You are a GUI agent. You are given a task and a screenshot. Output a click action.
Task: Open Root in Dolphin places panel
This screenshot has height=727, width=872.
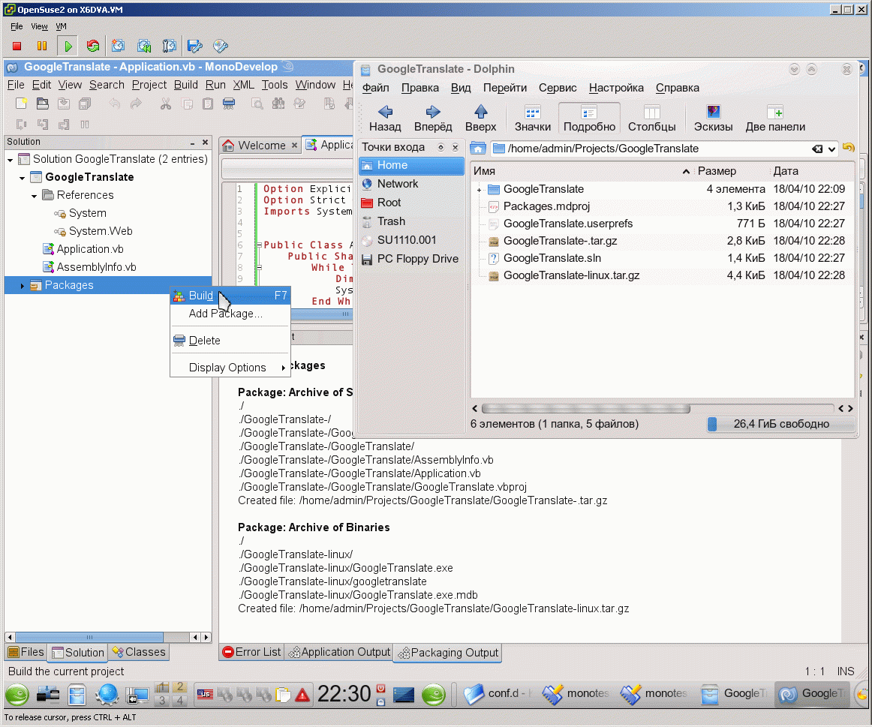tap(411, 203)
